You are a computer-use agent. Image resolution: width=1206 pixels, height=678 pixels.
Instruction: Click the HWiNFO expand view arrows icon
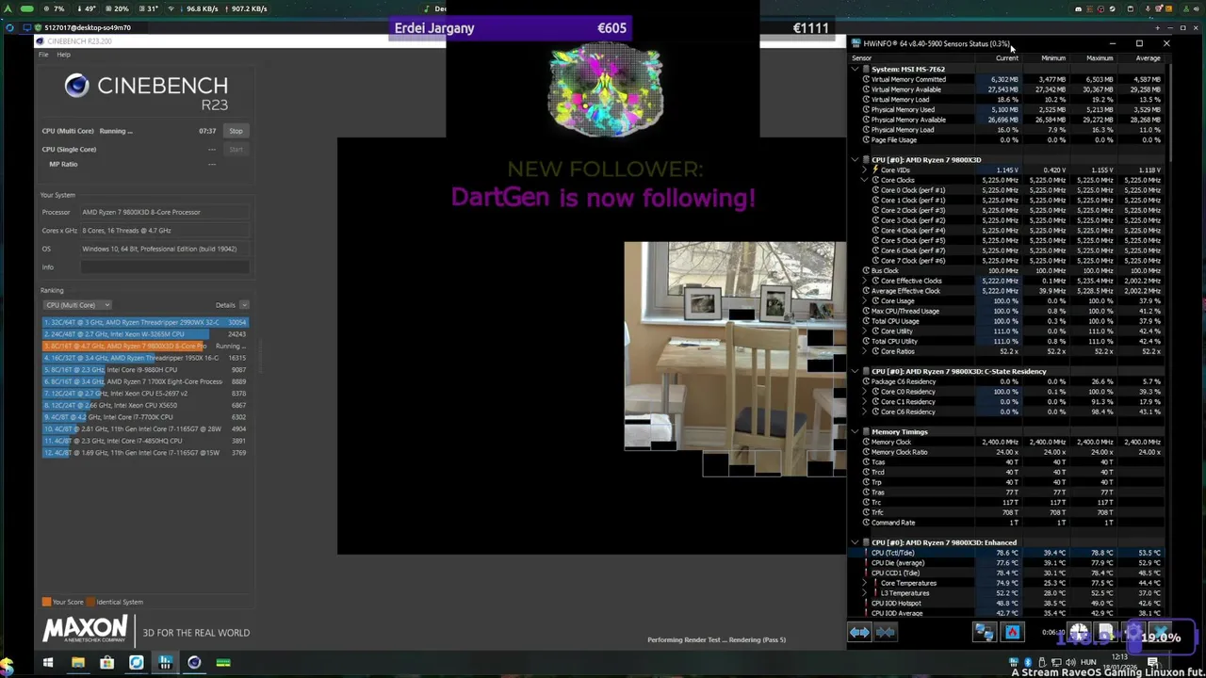click(859, 633)
